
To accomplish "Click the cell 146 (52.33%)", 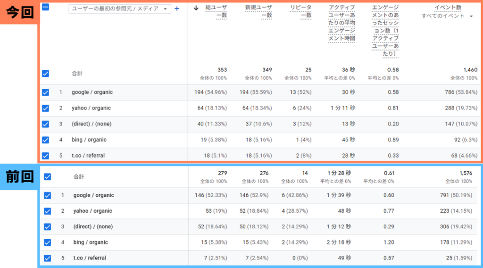I will tap(211, 195).
